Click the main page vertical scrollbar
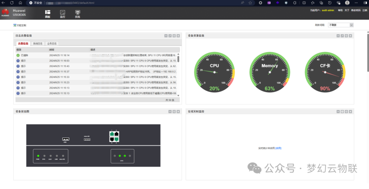 point(368,53)
